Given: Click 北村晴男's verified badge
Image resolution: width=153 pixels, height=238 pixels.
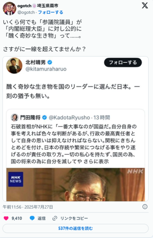Looking at the screenshot, I should 50,62.
